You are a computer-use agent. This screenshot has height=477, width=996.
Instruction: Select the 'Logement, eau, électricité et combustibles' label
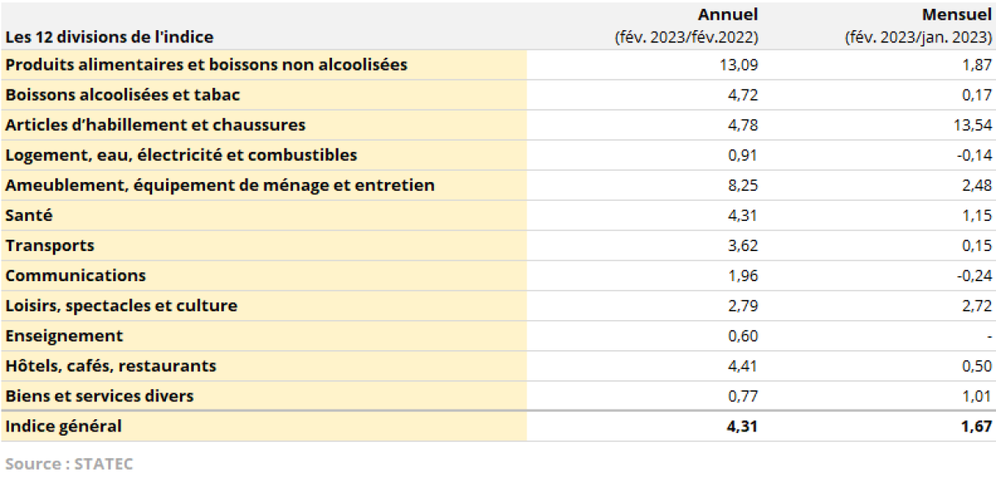click(x=181, y=155)
